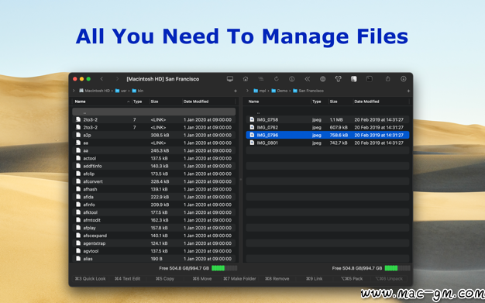485x303 pixels.
Task: Expand right pane path chevron
Action: pos(247,91)
